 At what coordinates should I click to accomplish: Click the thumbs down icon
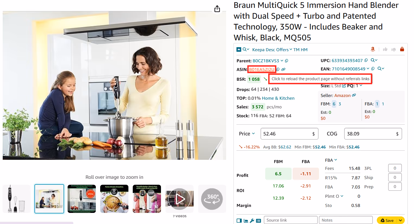pos(394,50)
